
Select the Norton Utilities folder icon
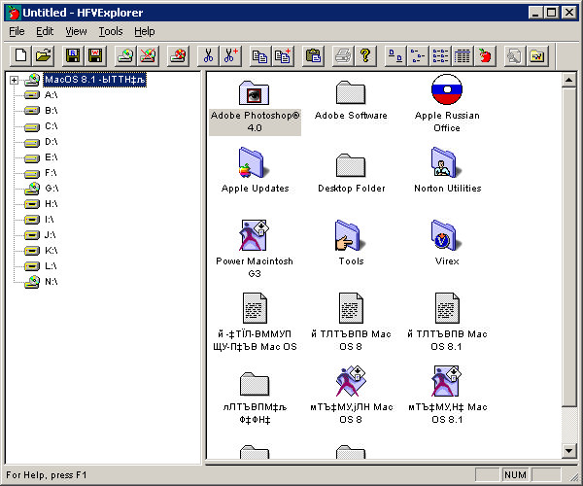pos(447,163)
